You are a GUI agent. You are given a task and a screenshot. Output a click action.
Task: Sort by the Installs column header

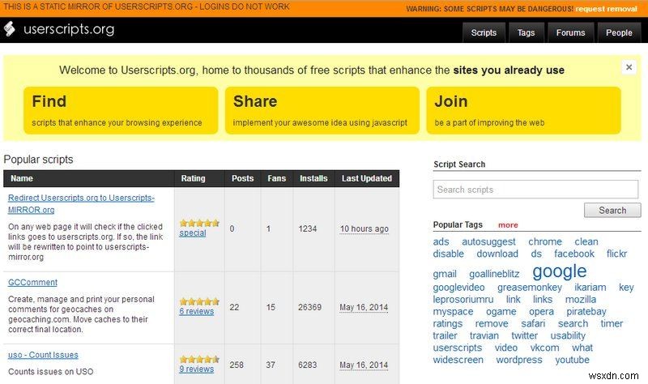(x=313, y=178)
